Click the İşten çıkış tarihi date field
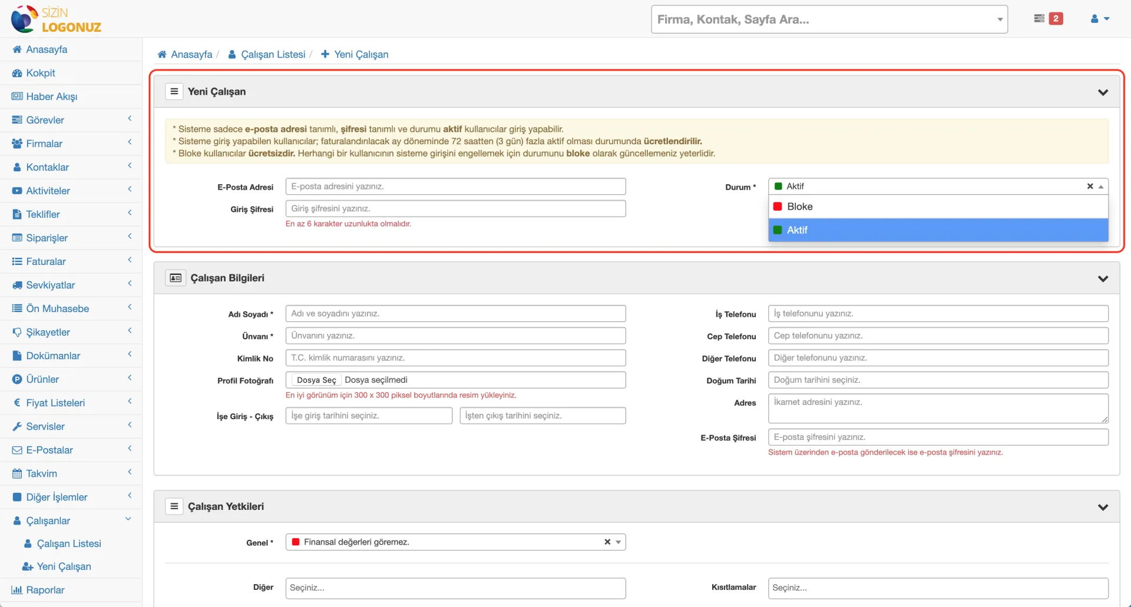1131x607 pixels. tap(543, 416)
